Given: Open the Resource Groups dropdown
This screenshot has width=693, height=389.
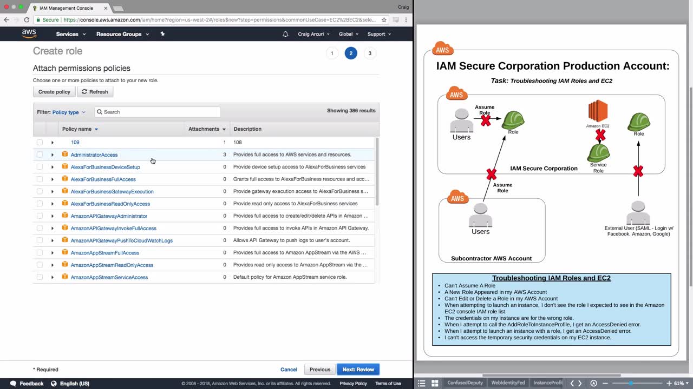Looking at the screenshot, I should pos(122,34).
